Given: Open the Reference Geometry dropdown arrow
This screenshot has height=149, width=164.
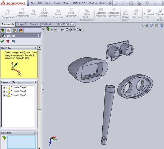Looking at the screenshot, I should tap(113, 20).
